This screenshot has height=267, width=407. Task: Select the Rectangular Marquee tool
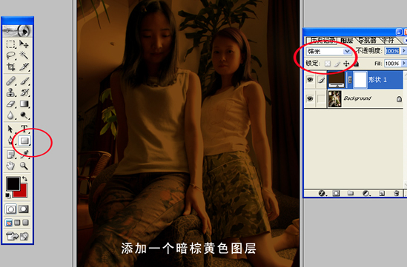point(10,44)
